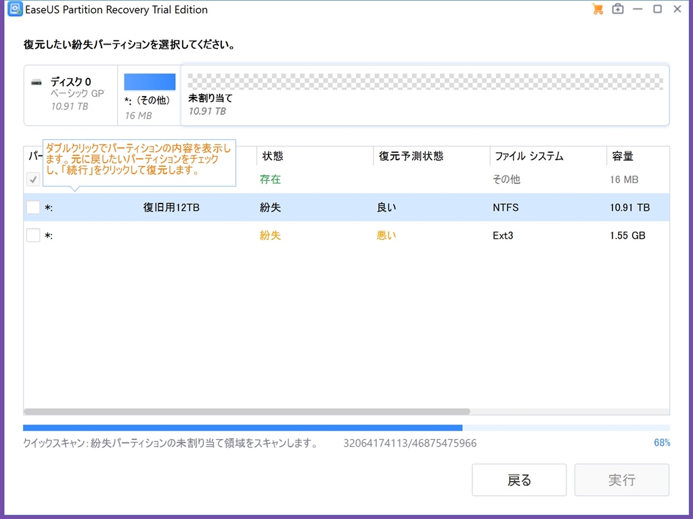693x519 pixels.
Task: Click the 戻る button
Action: (x=519, y=480)
